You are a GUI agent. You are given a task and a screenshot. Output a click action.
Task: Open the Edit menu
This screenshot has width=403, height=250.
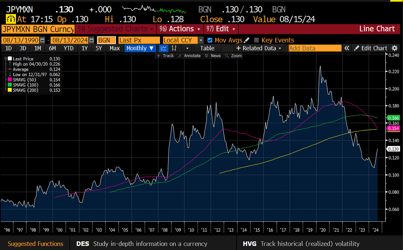click(x=221, y=29)
